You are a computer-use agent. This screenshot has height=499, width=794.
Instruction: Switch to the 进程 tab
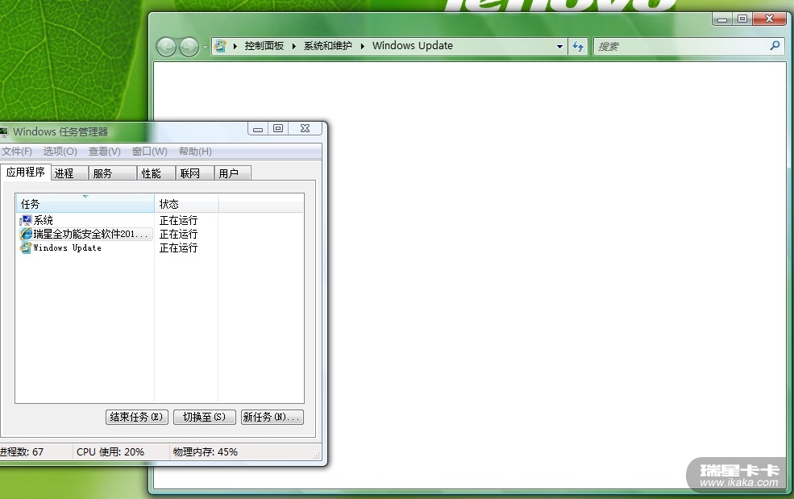point(69,173)
